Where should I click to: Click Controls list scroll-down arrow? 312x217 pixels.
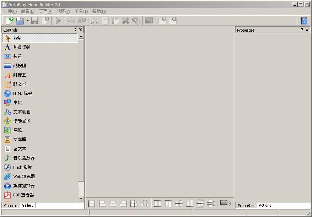pos(81,198)
